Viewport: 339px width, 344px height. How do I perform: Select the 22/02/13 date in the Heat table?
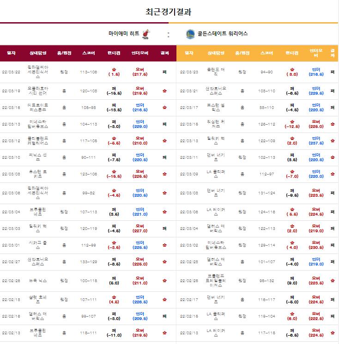pyautogui.click(x=11, y=333)
